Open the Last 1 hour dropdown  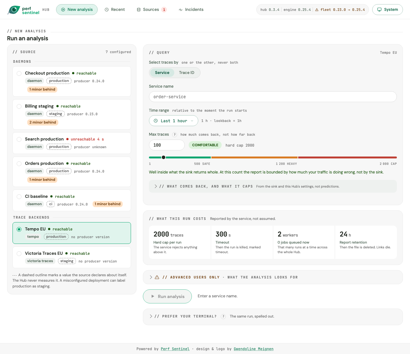click(174, 121)
